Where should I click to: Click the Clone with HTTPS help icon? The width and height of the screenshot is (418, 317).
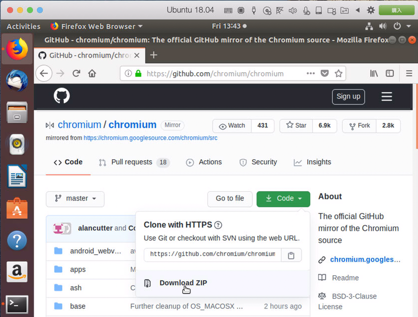(218, 225)
